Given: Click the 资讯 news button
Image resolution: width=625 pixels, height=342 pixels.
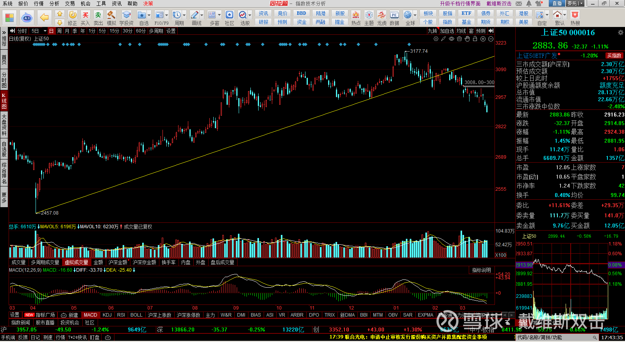Looking at the screenshot, I should click(264, 13).
